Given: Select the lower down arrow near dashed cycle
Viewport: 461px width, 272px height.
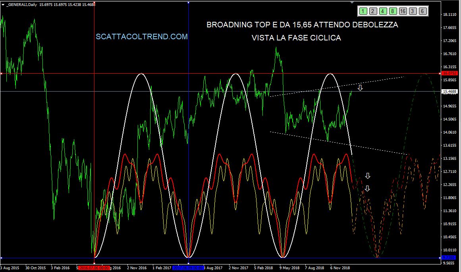Looking at the screenshot, I should 367,188.
